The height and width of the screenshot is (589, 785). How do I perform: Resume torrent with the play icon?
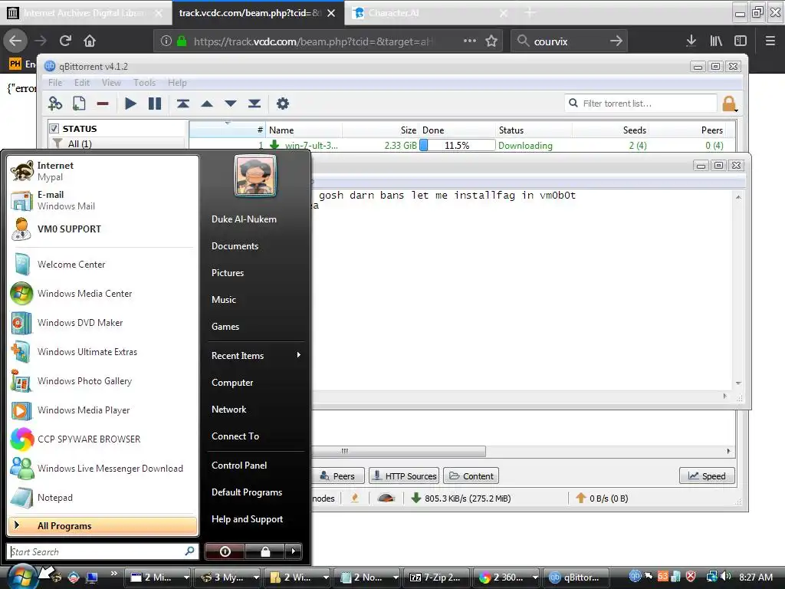tap(130, 104)
